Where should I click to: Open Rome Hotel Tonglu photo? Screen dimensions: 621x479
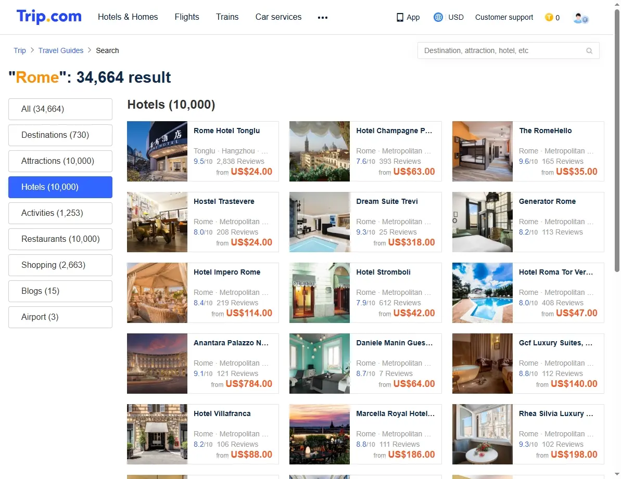click(157, 151)
